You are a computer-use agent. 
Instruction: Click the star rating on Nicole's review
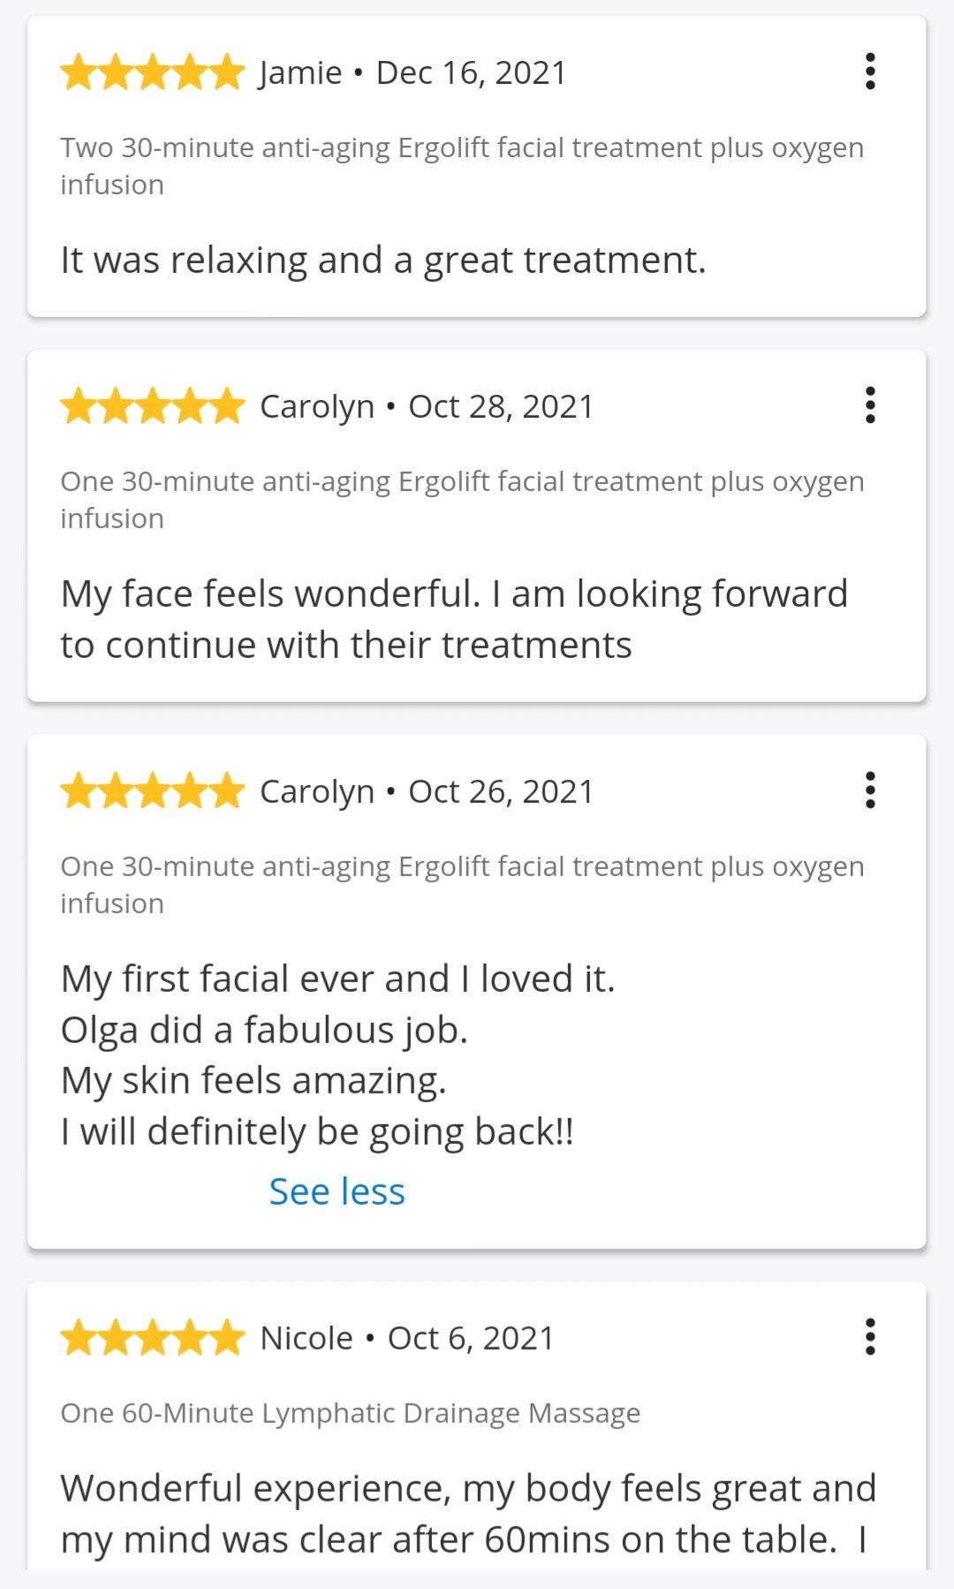(153, 1338)
